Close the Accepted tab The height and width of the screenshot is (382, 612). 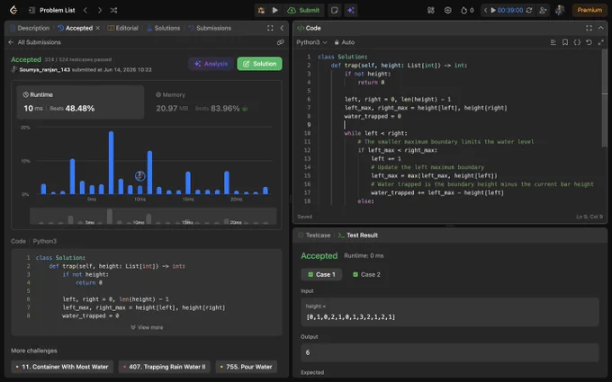tap(97, 28)
